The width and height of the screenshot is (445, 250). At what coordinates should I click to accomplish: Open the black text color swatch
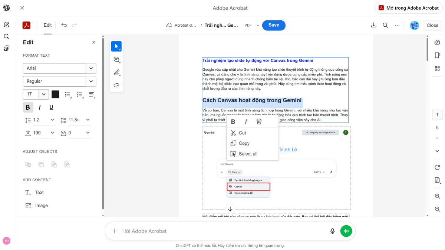point(55,94)
